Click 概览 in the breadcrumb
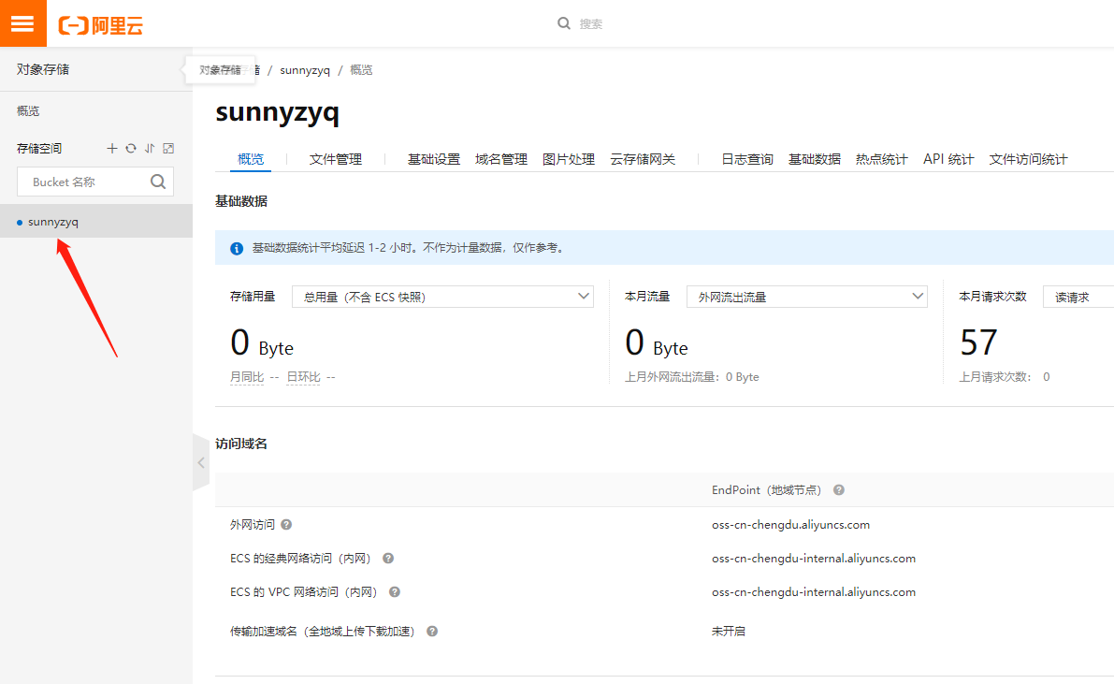This screenshot has height=684, width=1114. (x=361, y=69)
